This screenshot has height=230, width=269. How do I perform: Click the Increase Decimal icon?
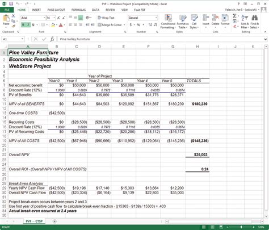(x=150, y=25)
